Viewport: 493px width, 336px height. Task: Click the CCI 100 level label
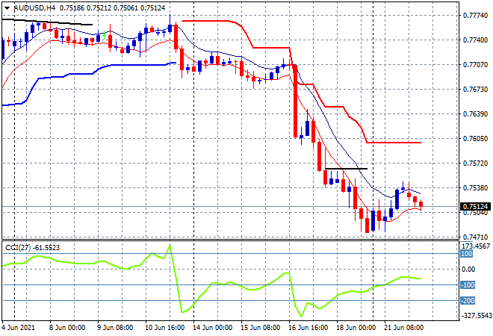467,254
